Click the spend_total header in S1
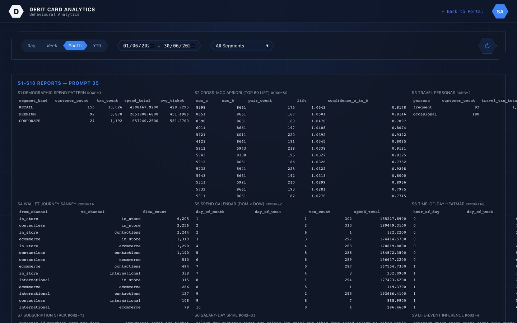 coord(137,100)
